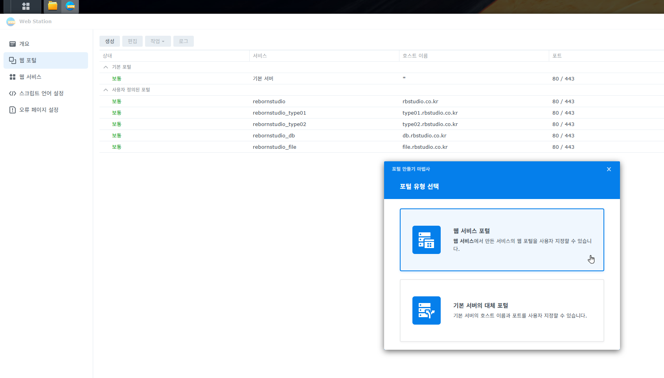Collapse the 사용자 정의된 포털 group

pyautogui.click(x=106, y=90)
